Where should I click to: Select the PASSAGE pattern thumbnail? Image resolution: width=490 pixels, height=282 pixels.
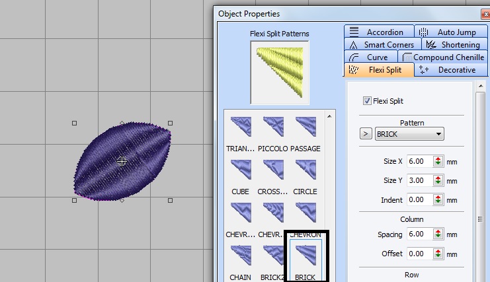(306, 127)
